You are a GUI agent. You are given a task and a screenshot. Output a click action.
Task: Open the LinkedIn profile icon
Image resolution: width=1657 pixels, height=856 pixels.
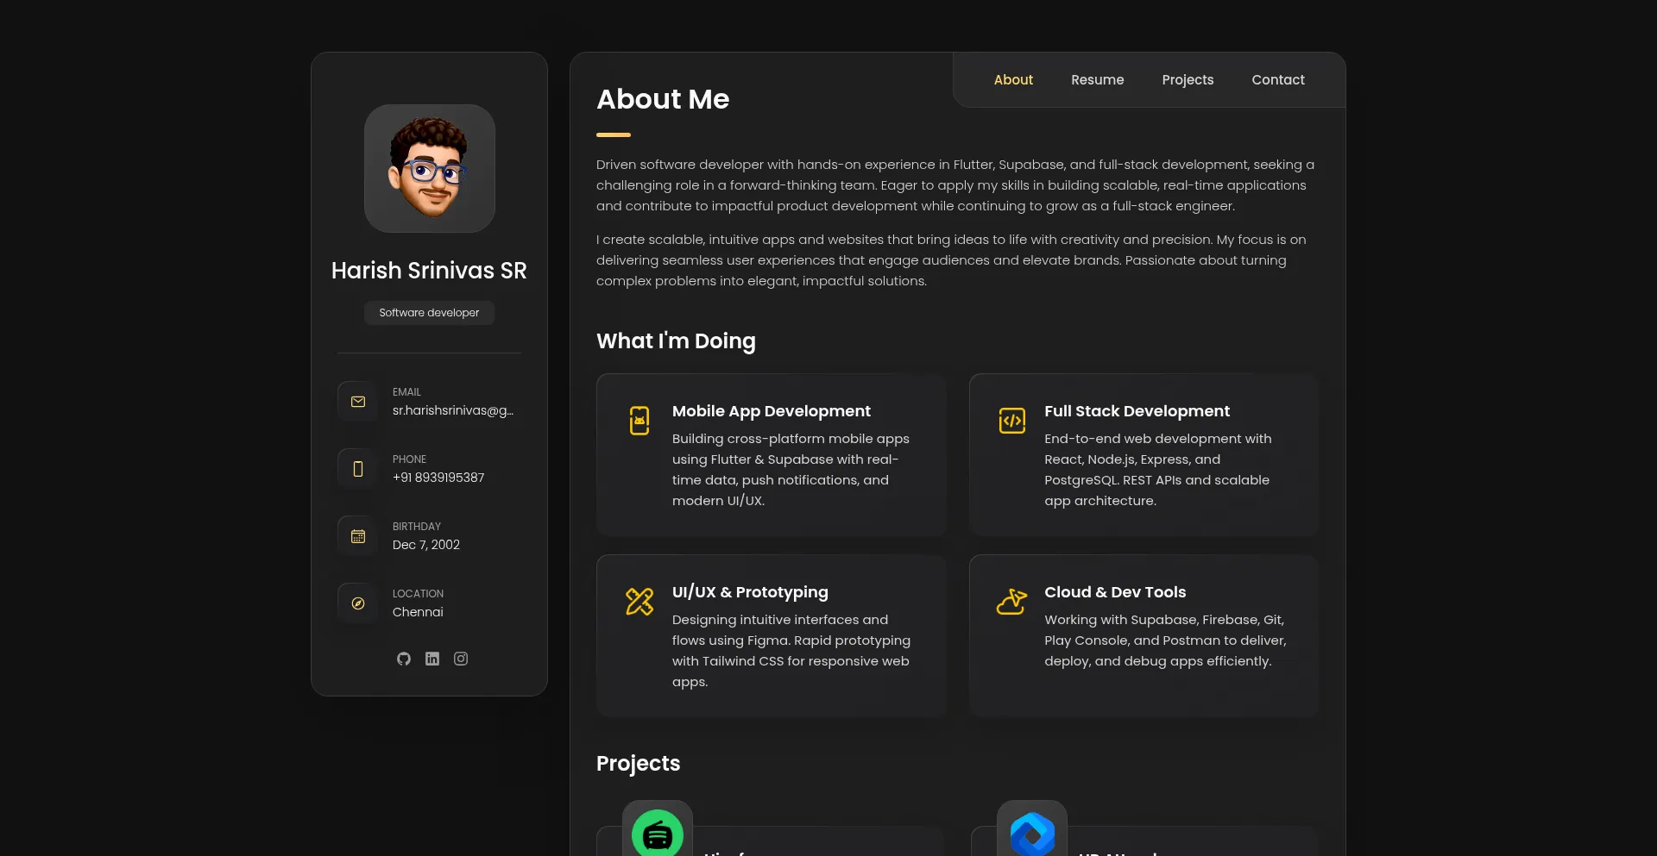[432, 659]
